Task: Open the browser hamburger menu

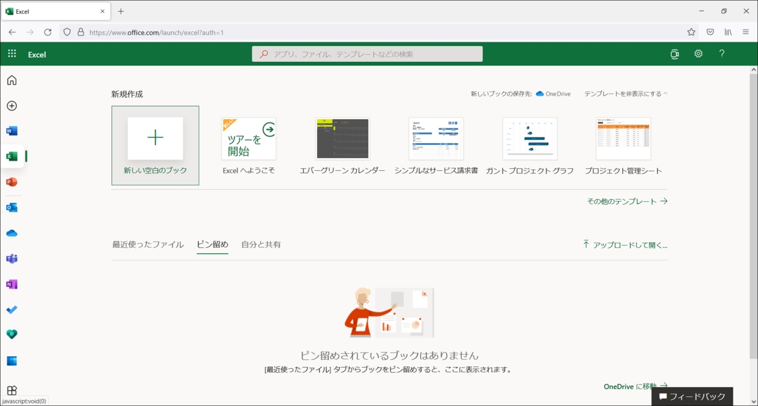Action: pyautogui.click(x=745, y=30)
